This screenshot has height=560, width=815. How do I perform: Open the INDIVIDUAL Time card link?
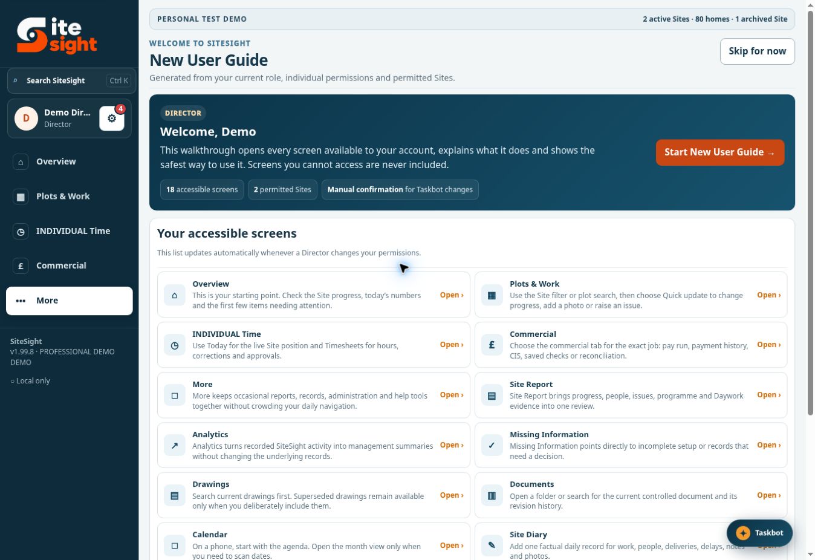[452, 345]
